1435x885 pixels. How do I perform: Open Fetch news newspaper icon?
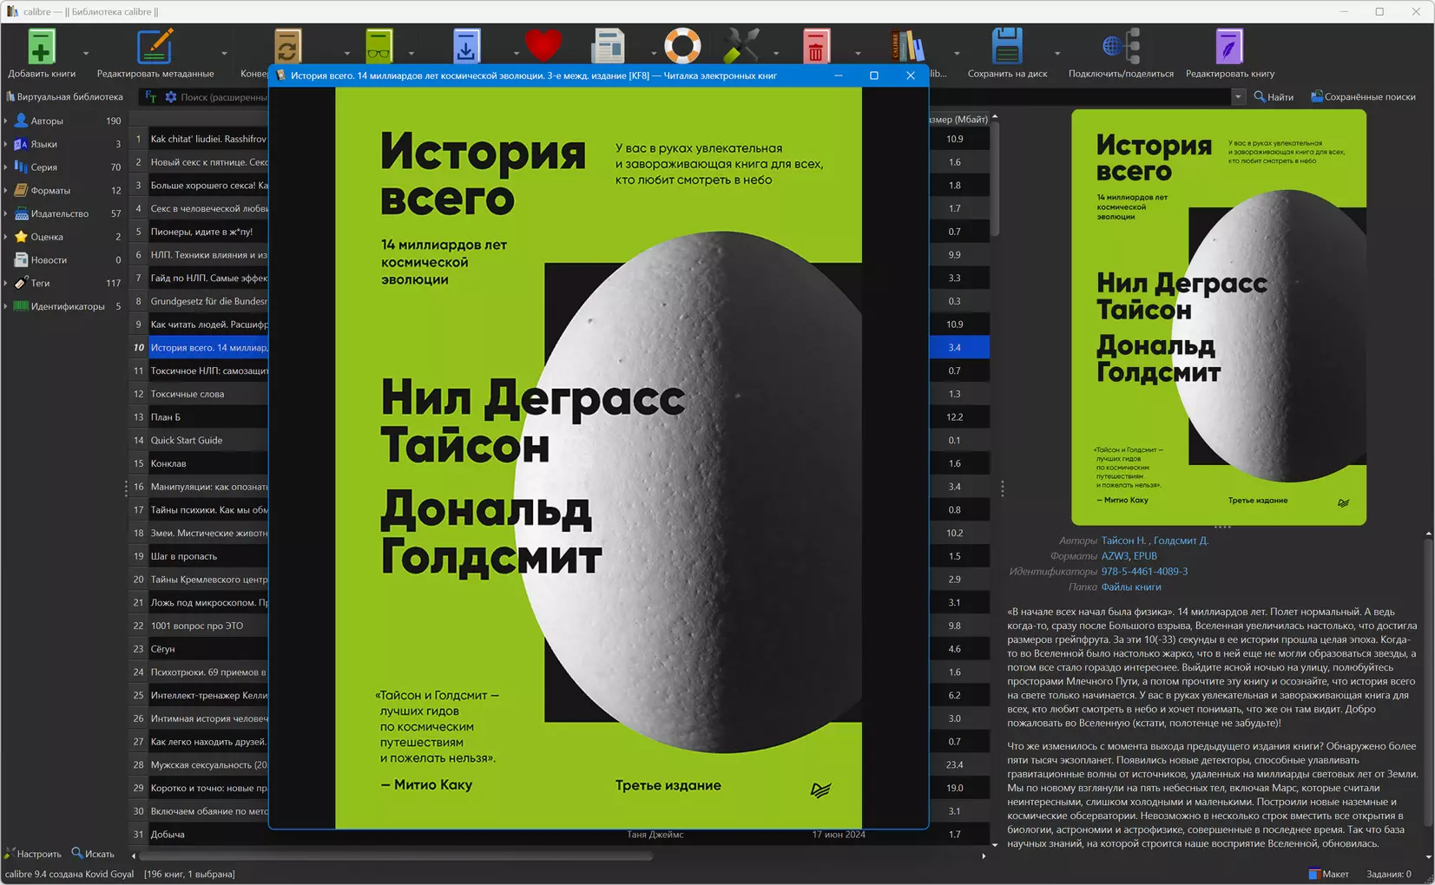coord(608,47)
